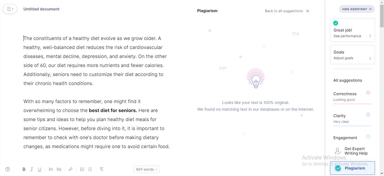
Task: Open the hamburger menu at top left
Action: coord(10,9)
